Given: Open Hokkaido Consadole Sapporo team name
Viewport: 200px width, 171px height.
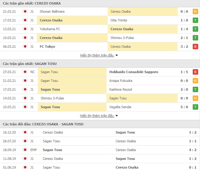Looking at the screenshot, I should click(134, 72).
